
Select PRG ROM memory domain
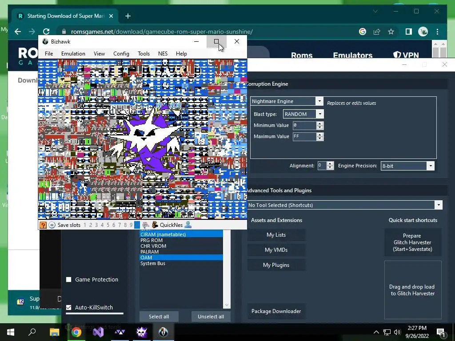point(181,240)
